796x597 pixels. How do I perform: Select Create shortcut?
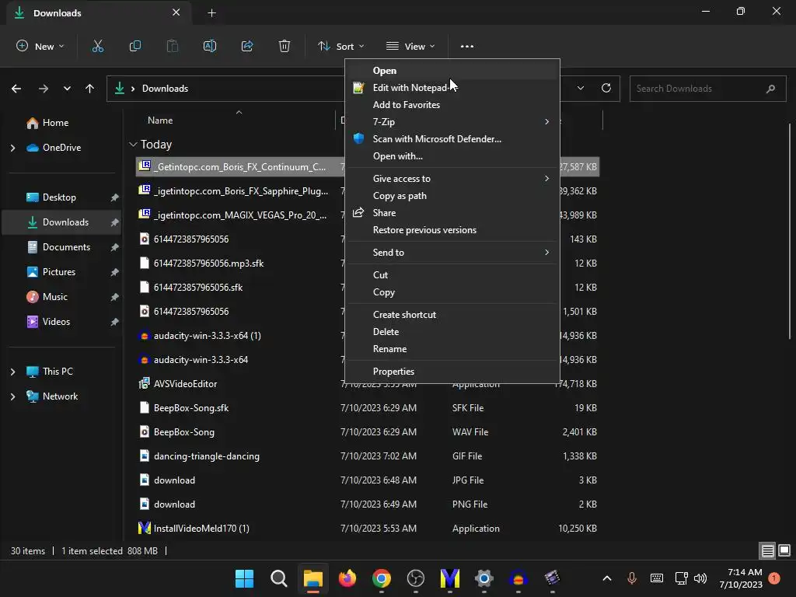(452, 315)
